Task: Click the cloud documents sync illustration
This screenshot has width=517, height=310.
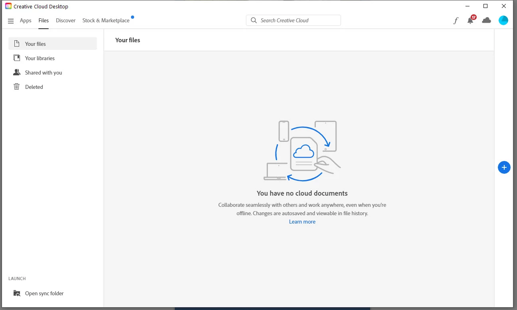Action: [302, 151]
